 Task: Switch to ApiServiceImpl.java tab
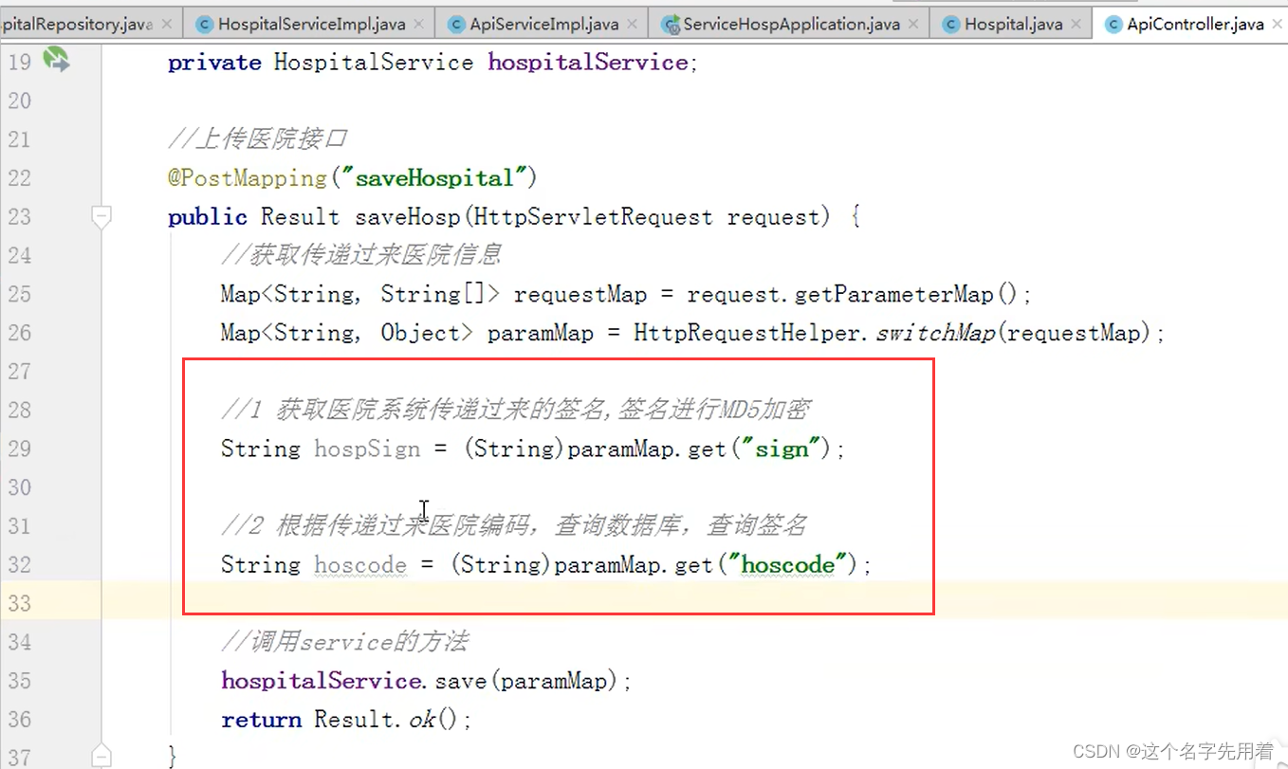[x=543, y=25]
